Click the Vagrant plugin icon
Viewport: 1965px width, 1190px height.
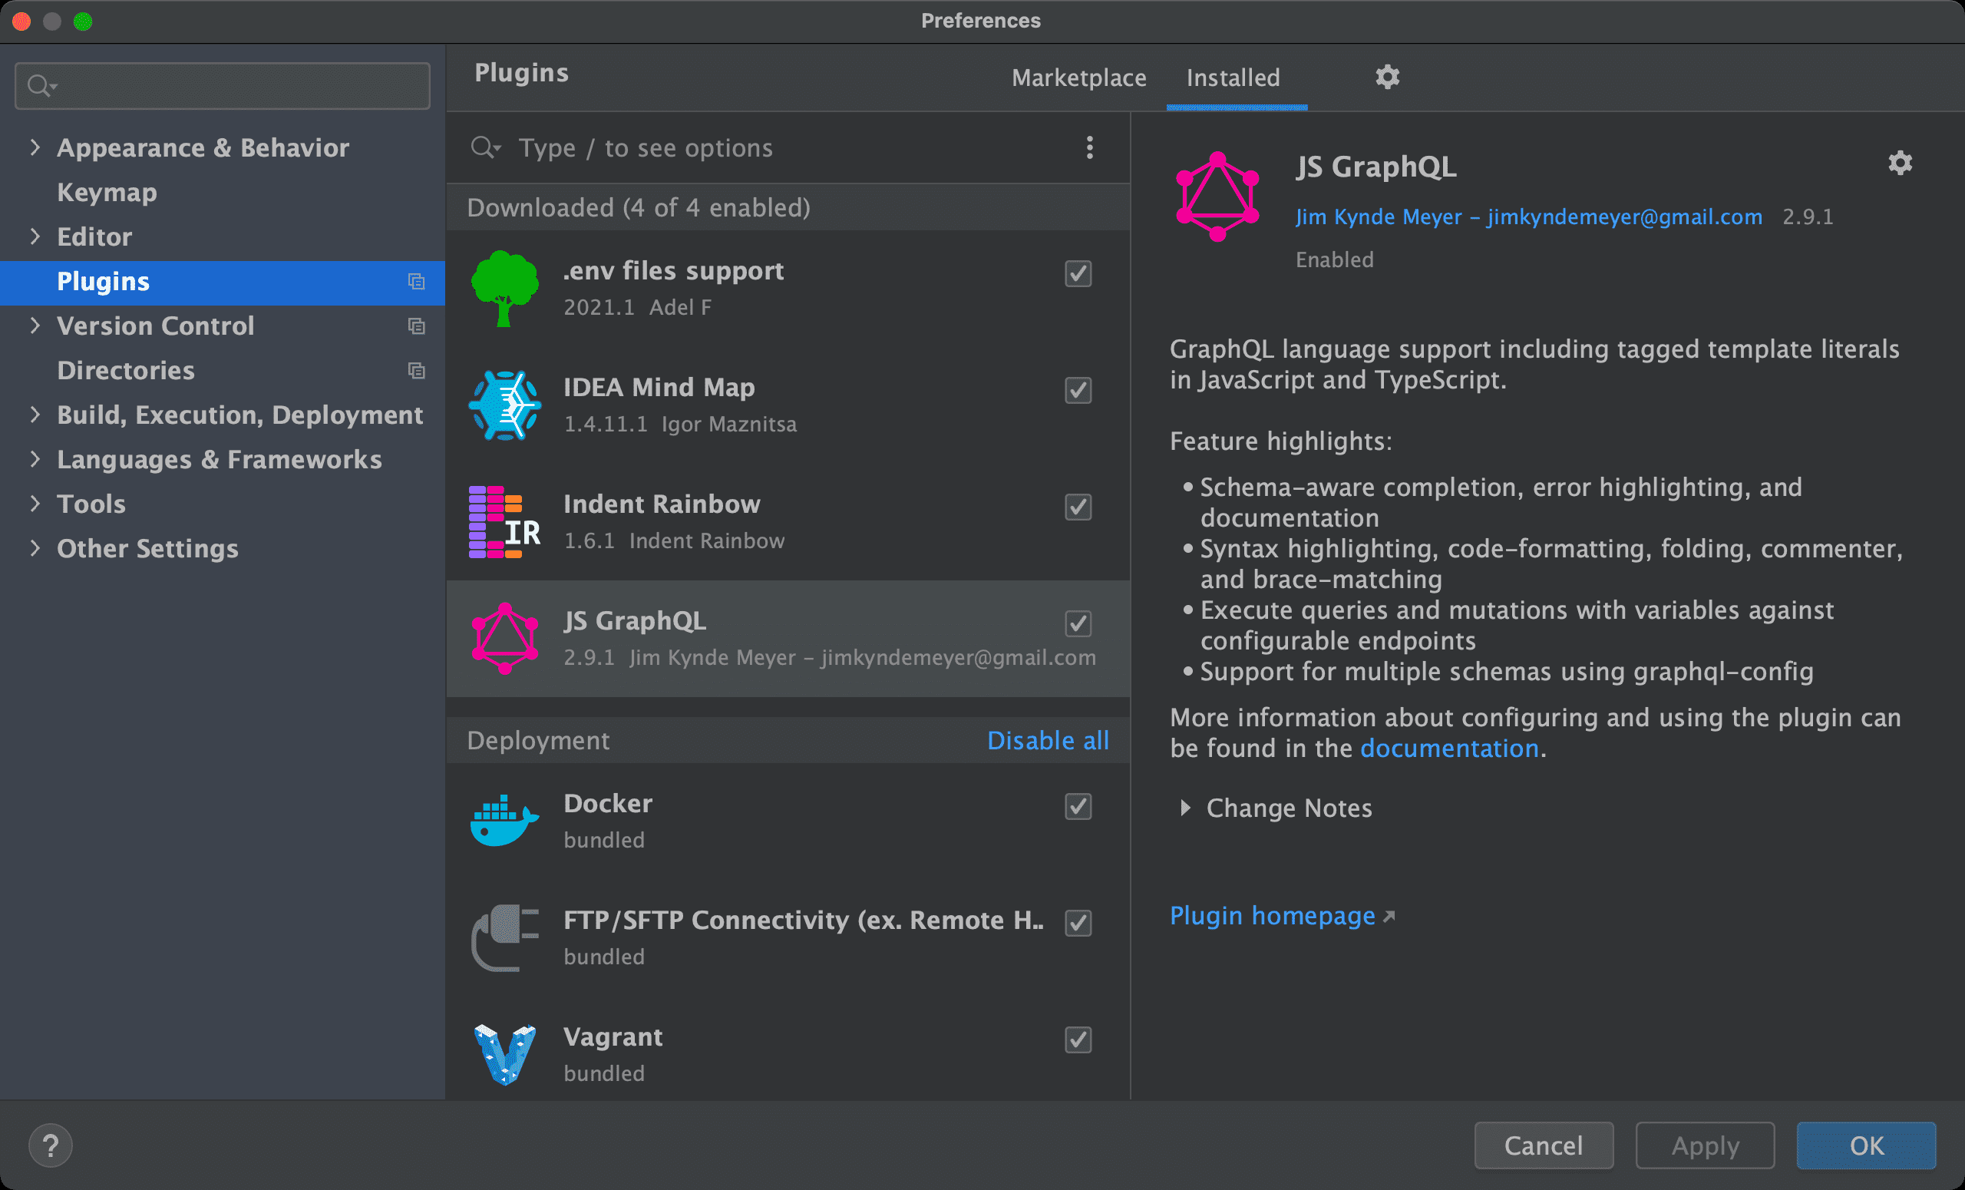coord(501,1053)
